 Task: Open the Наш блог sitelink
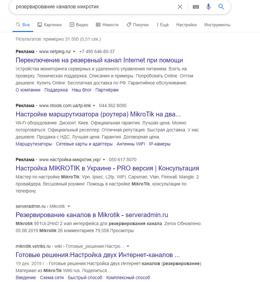click(x=82, y=90)
